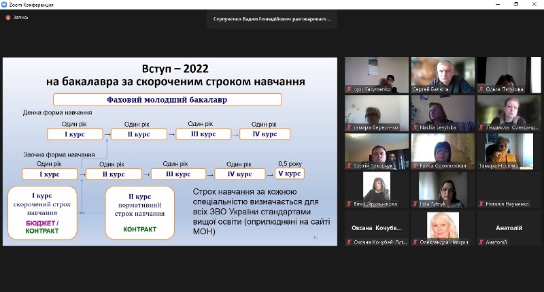Image resolution: width=544 pixels, height=292 pixels.
Task: Select Сергій Токарчук's video tile
Action: point(377,152)
